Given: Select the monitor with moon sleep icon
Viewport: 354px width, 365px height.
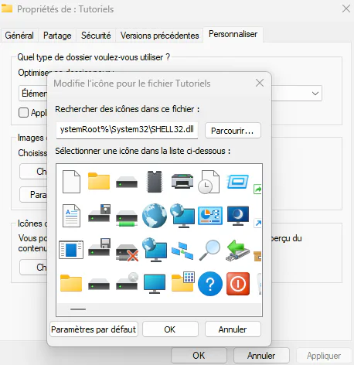Looking at the screenshot, I should (x=238, y=216).
